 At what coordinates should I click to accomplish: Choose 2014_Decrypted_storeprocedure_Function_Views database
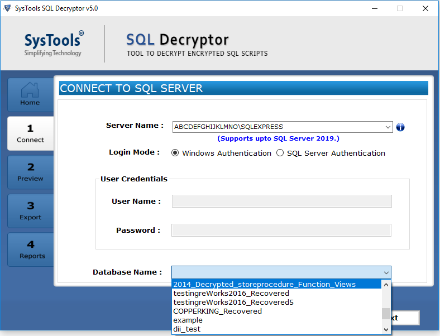[x=264, y=284]
